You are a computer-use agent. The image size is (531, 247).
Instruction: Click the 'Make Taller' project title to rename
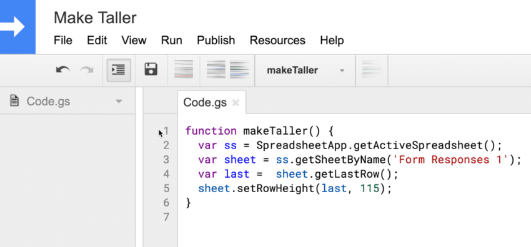point(95,17)
